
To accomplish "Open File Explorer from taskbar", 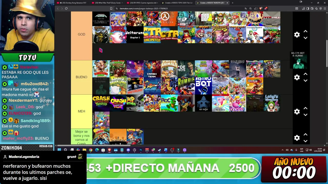I will tap(84, 150).
